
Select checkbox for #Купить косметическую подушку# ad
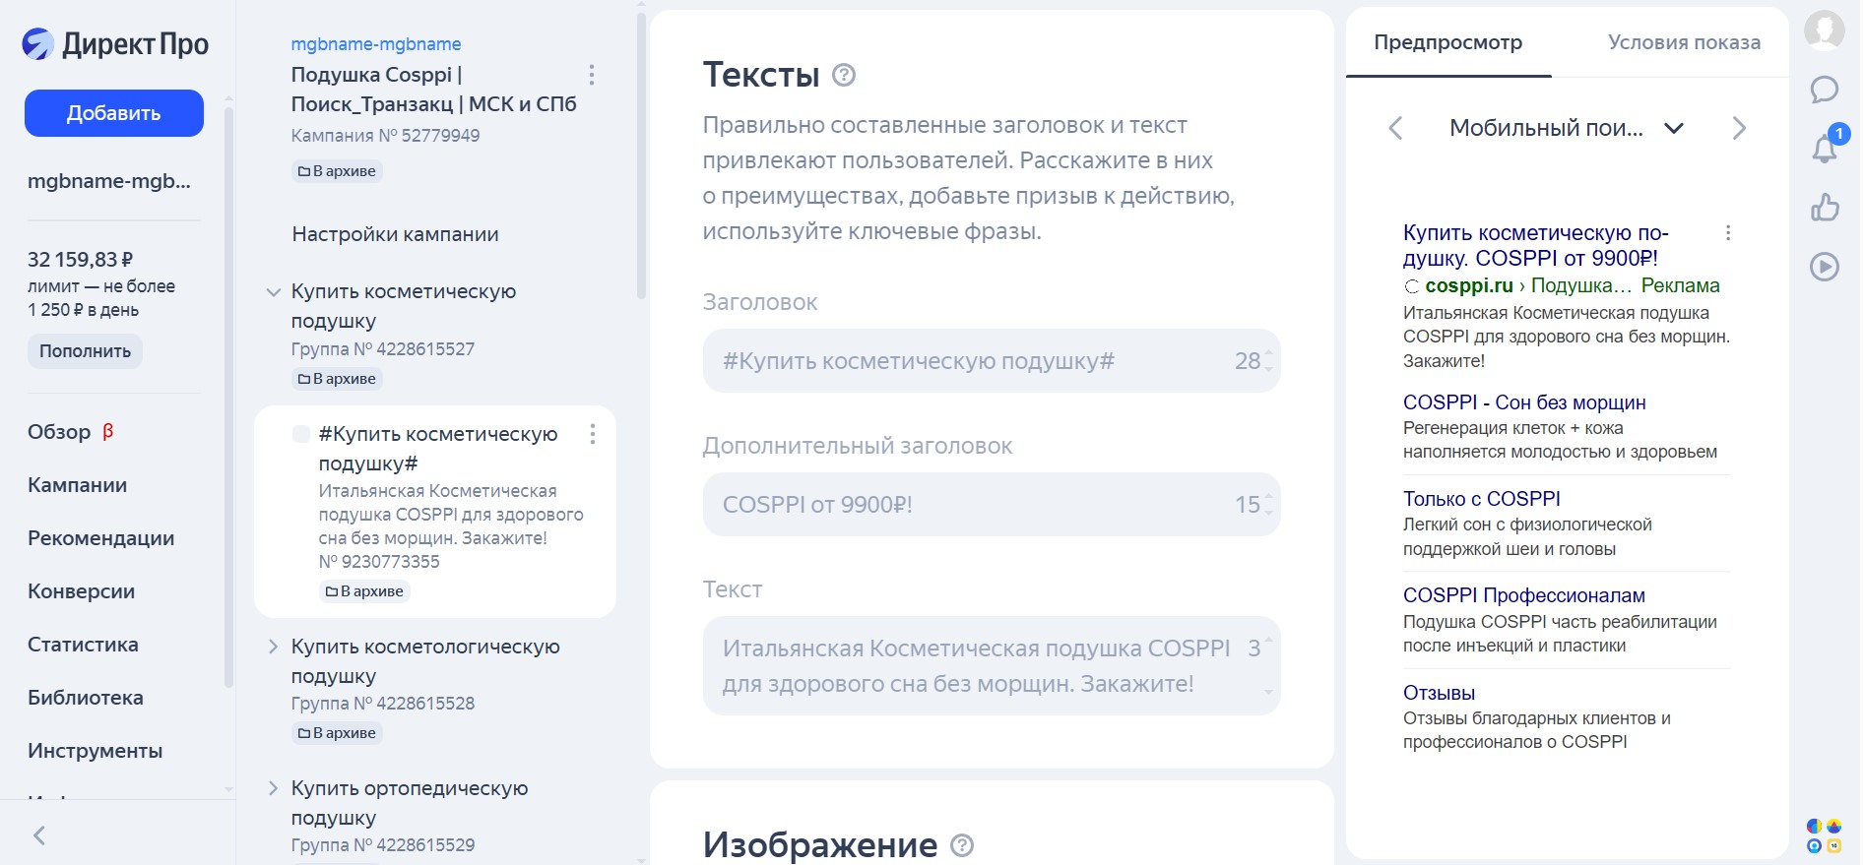point(301,434)
